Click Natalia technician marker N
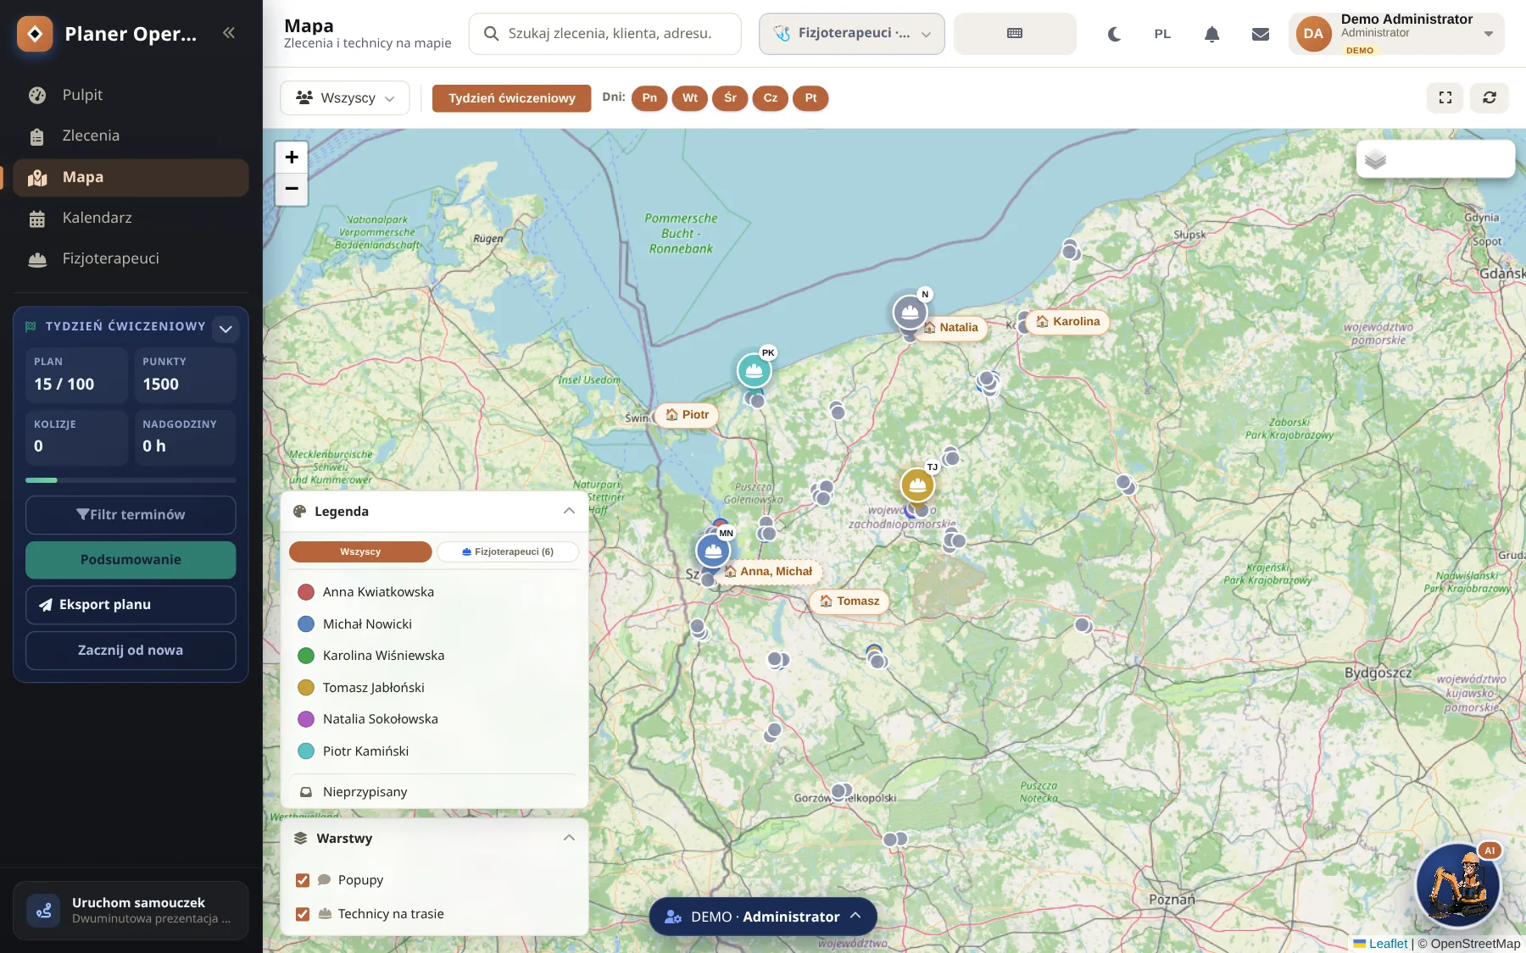Image resolution: width=1526 pixels, height=953 pixels. 910,312
